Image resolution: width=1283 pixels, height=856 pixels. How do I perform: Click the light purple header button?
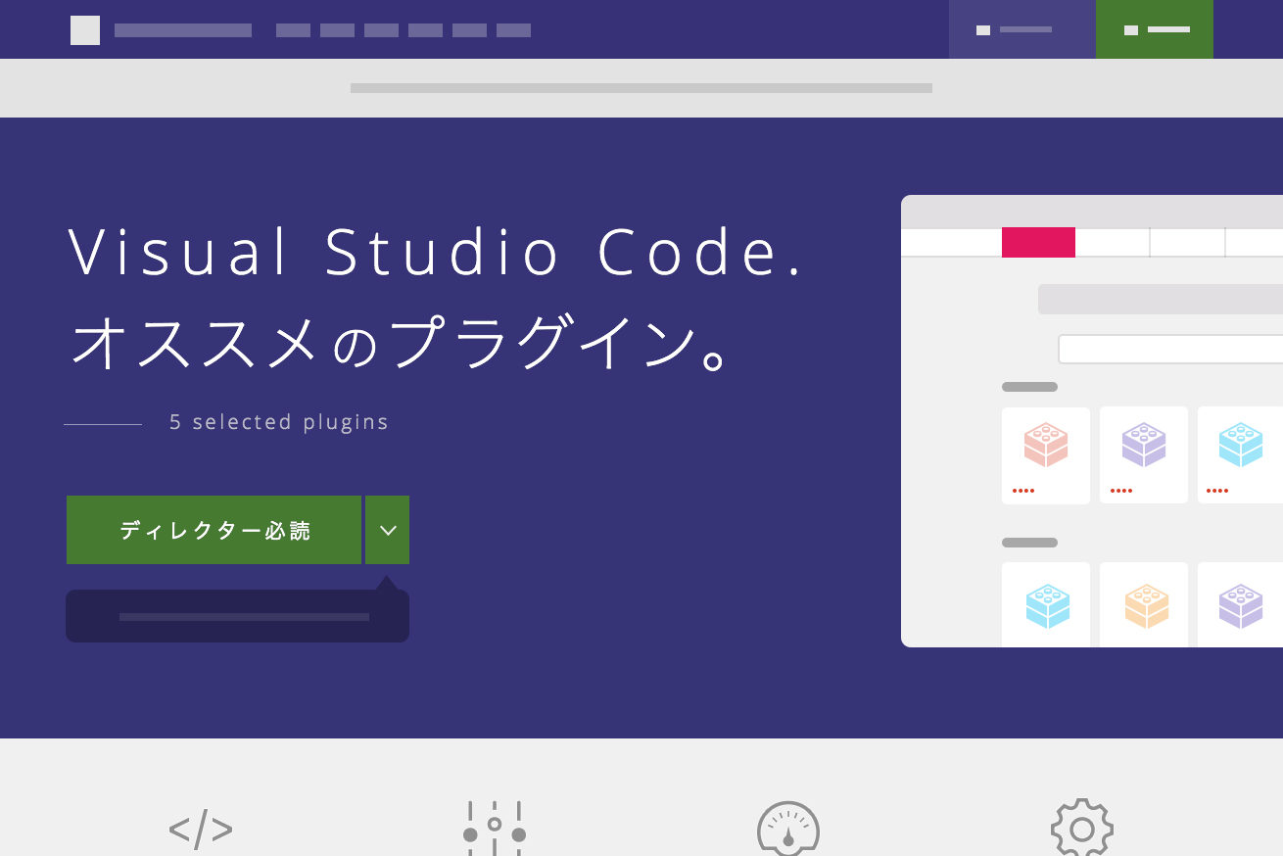[x=1022, y=29]
